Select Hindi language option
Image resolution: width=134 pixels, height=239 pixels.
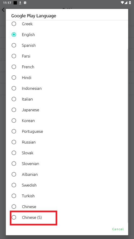pyautogui.click(x=14, y=78)
